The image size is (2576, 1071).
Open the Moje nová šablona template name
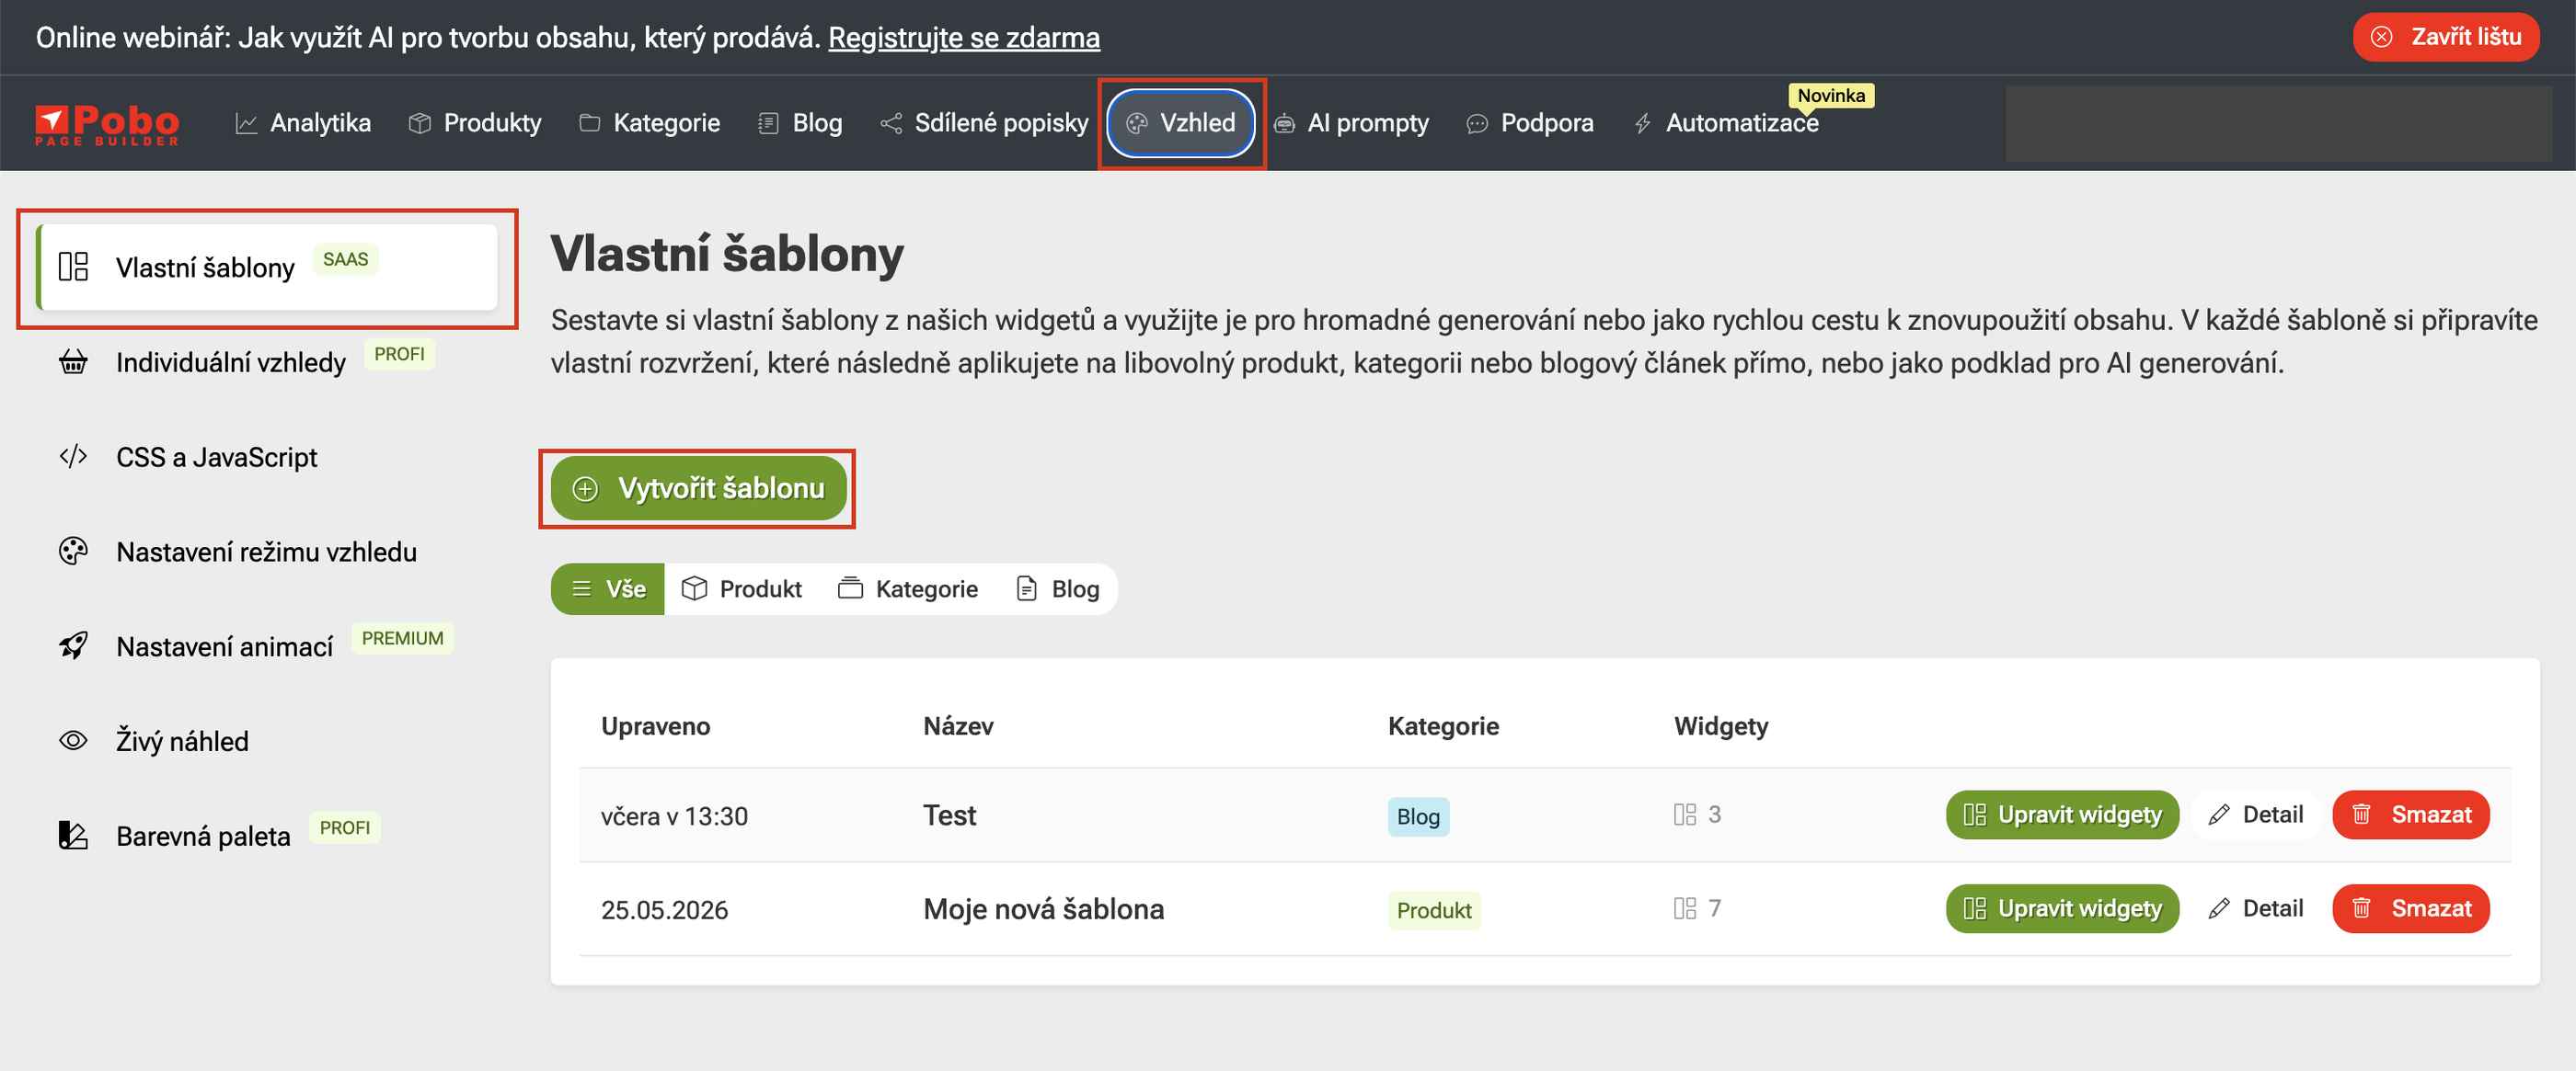(1043, 909)
